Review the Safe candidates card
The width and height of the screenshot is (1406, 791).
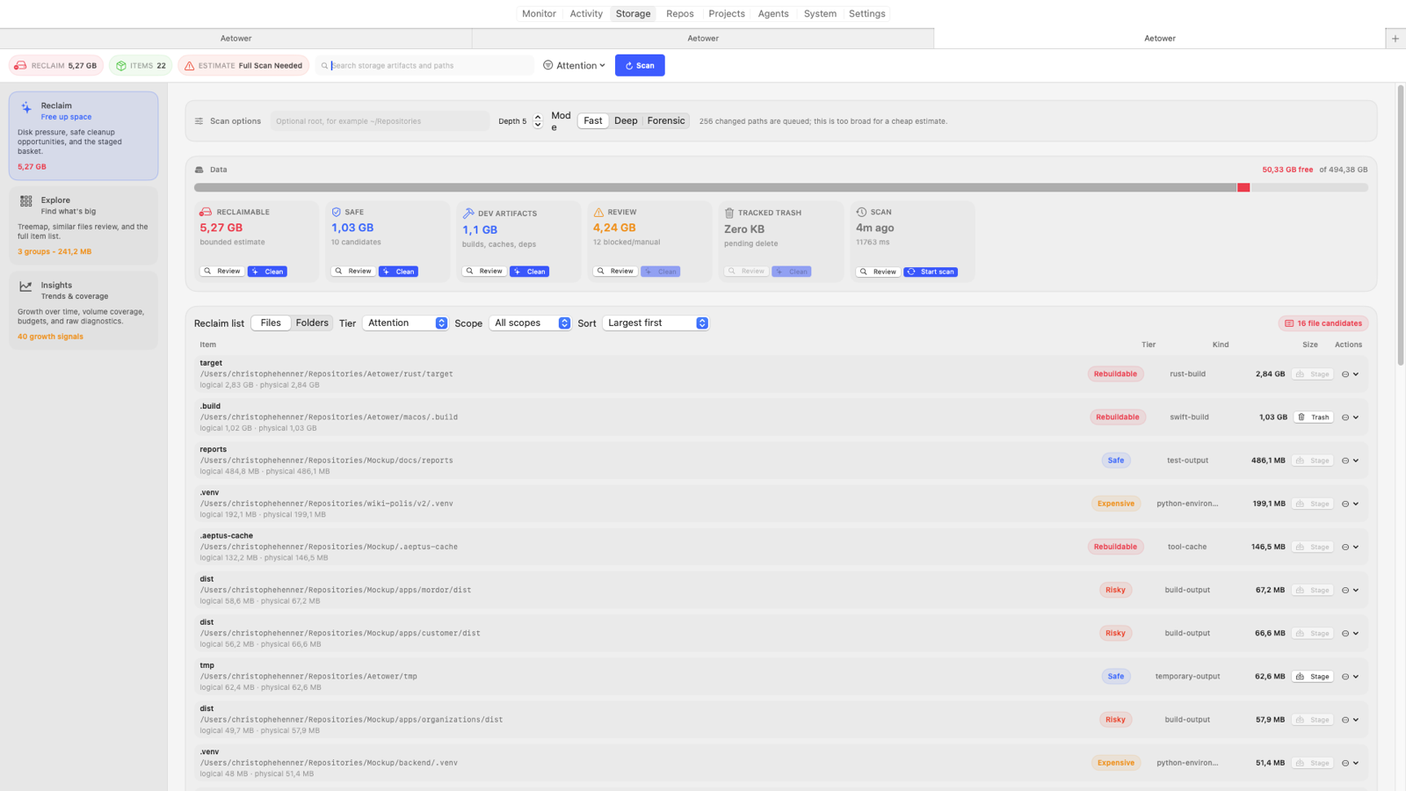[x=353, y=272]
